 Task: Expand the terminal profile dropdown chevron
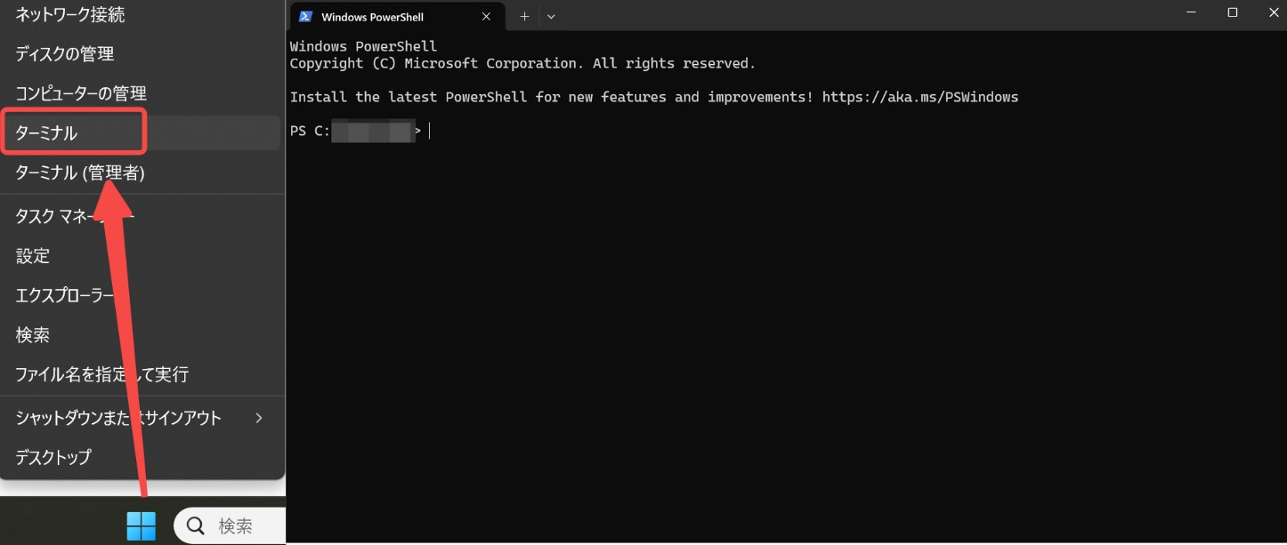(x=551, y=17)
